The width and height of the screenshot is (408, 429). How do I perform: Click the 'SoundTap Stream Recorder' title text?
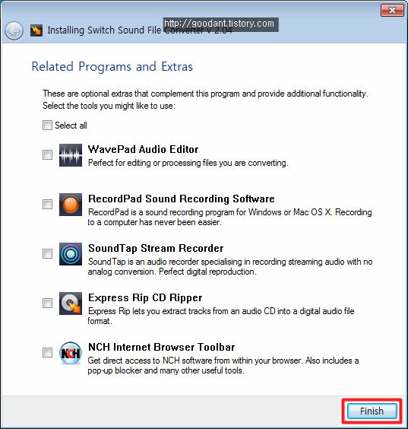tap(156, 249)
